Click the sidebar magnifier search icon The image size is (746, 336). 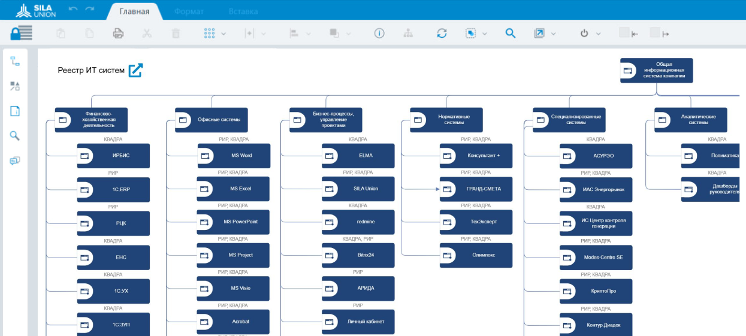pyautogui.click(x=15, y=135)
